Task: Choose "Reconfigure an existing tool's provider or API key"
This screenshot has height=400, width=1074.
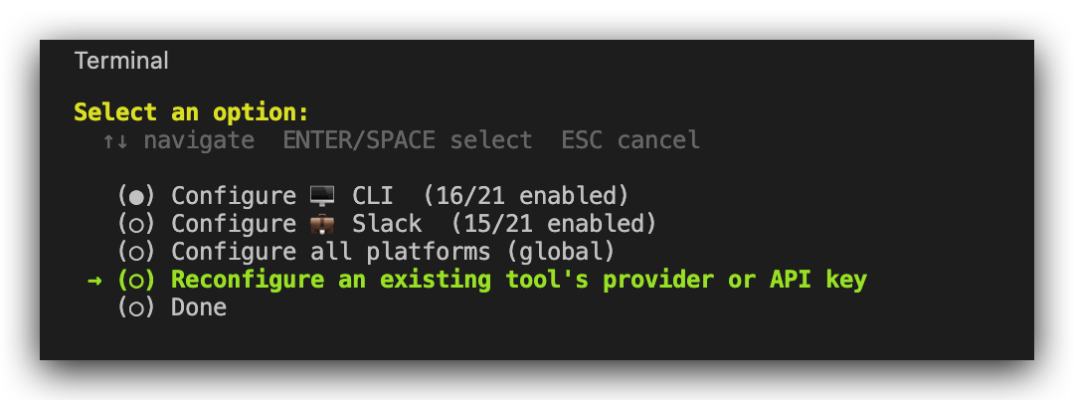Action: click(518, 280)
